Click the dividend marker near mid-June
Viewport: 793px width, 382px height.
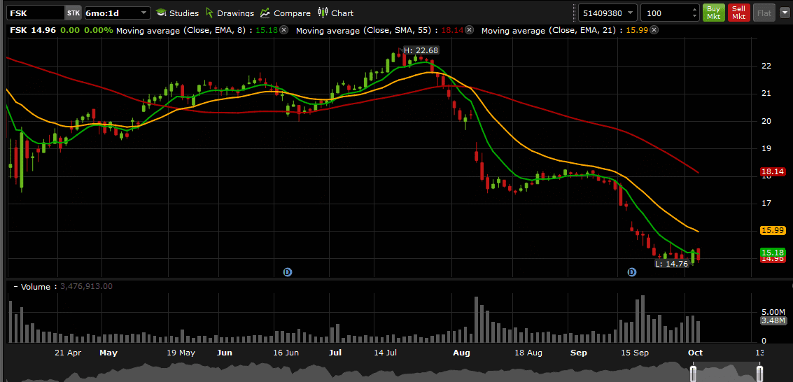click(287, 271)
